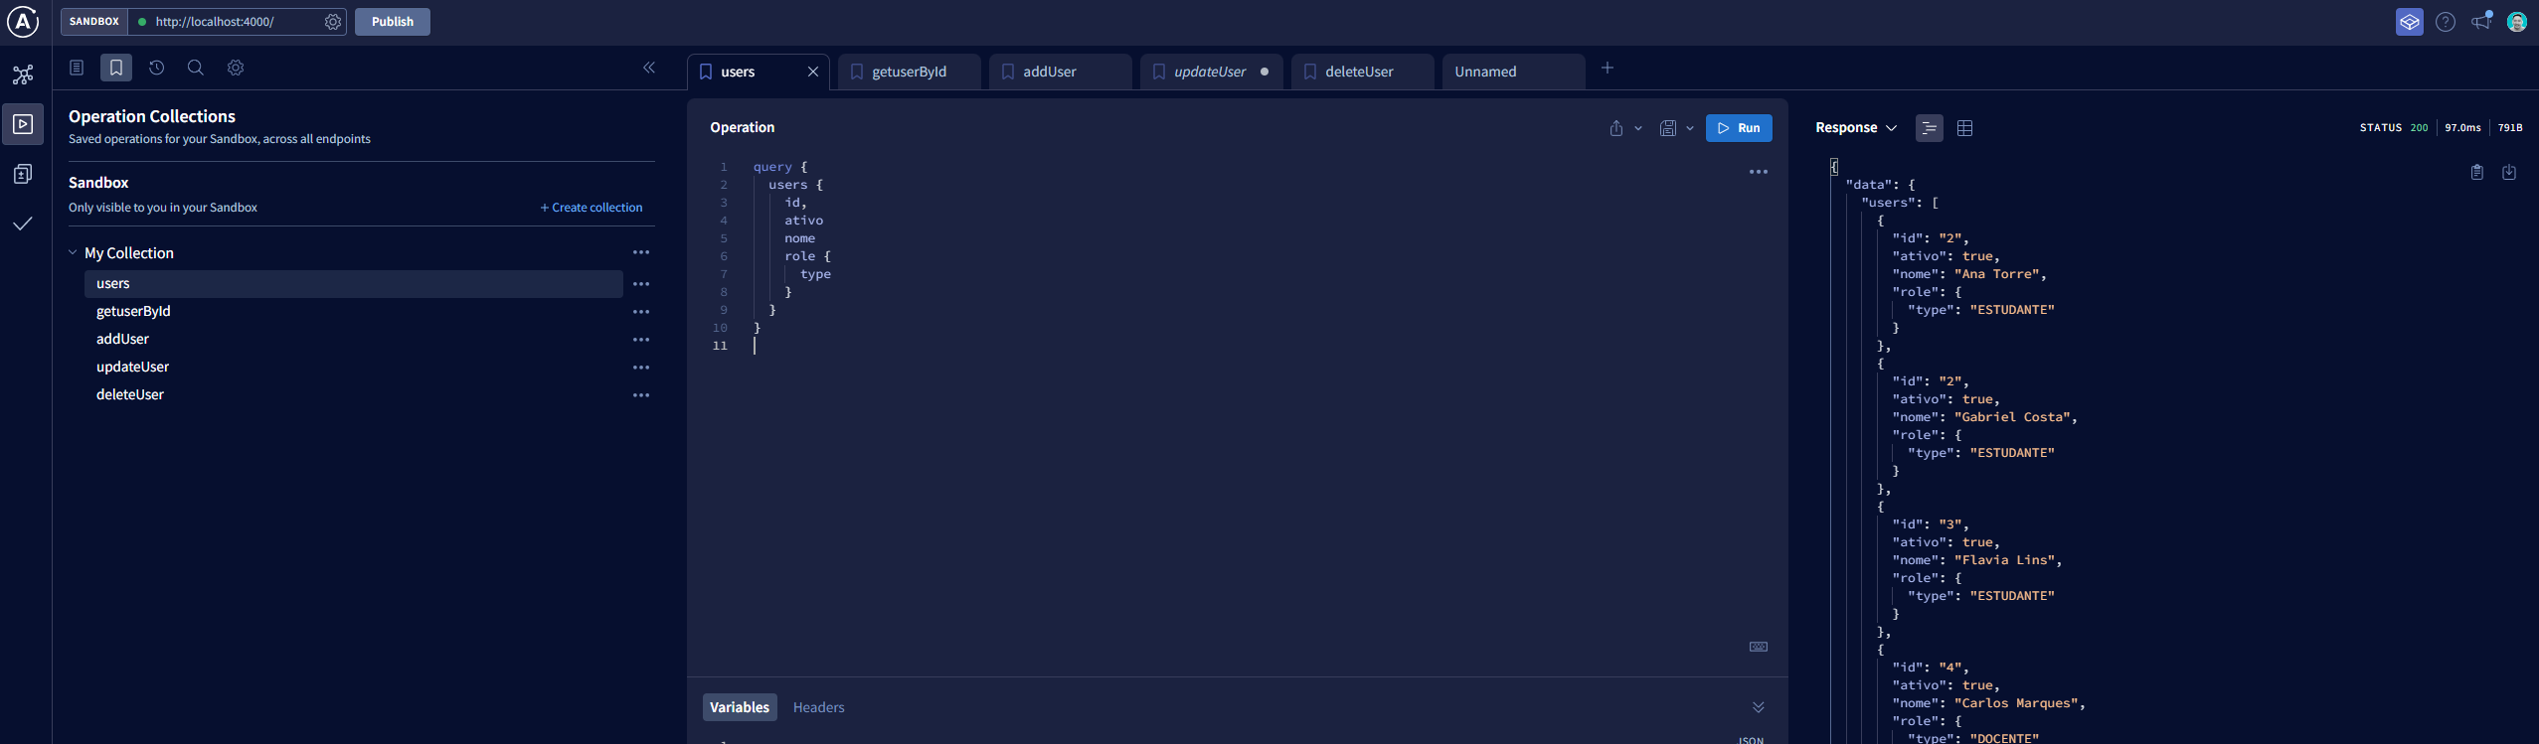Open options for getuserById operation

tap(641, 312)
